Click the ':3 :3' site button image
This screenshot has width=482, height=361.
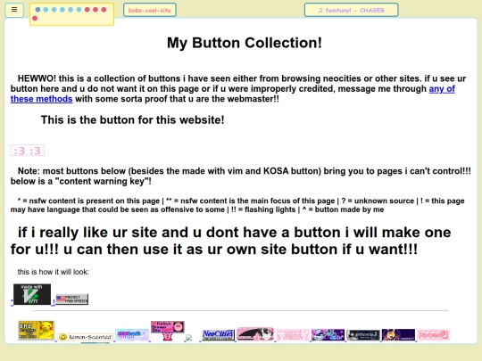tap(28, 151)
